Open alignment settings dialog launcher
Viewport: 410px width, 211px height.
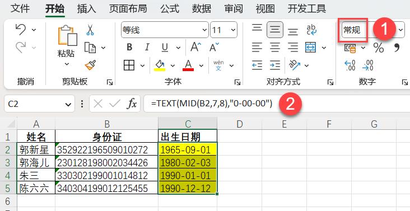[330, 82]
